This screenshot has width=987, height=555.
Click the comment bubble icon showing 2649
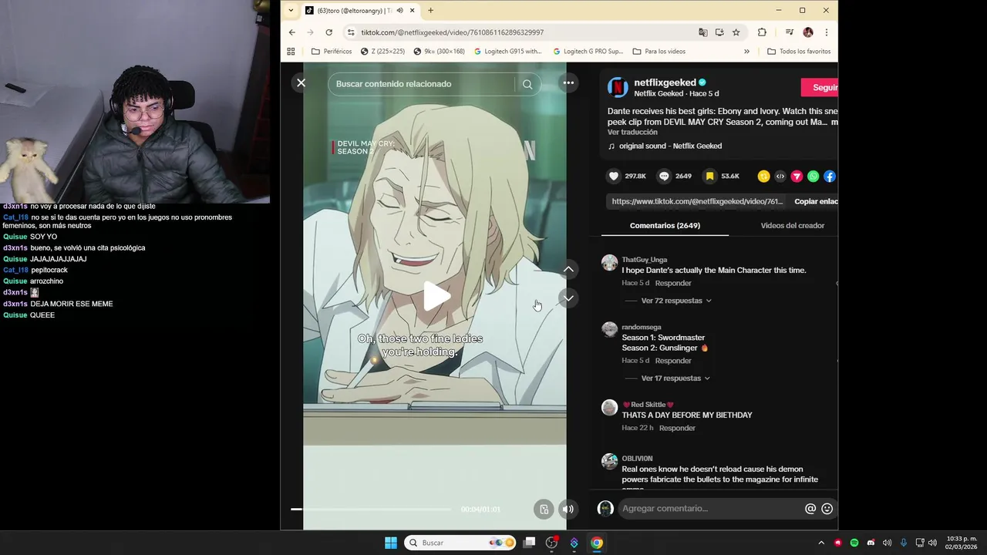664,176
